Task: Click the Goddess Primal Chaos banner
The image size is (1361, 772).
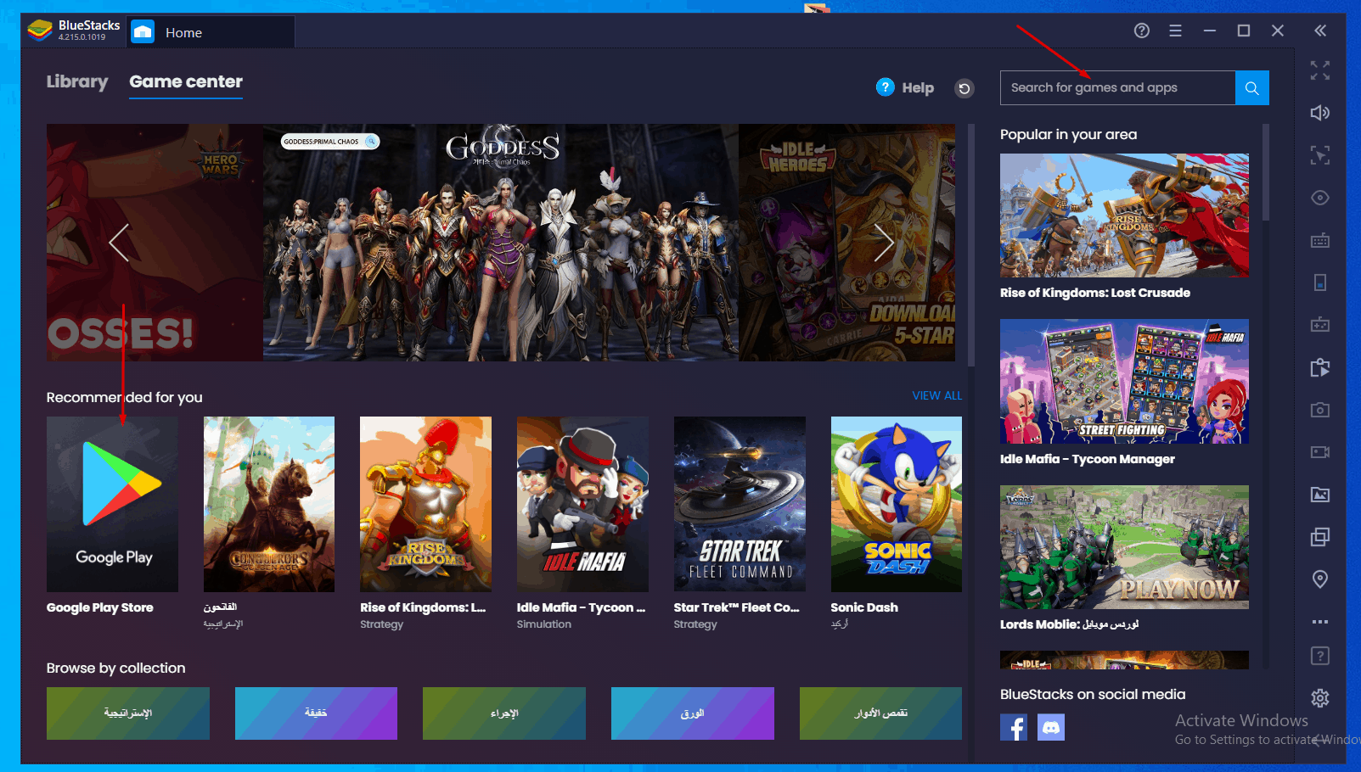Action: [x=501, y=243]
